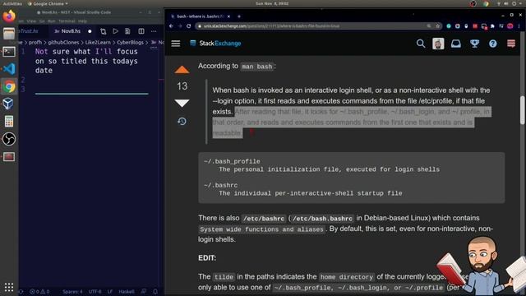Open the VS Code notifications bell
Viewport: 526px width, 296px height.
[x=155, y=292]
